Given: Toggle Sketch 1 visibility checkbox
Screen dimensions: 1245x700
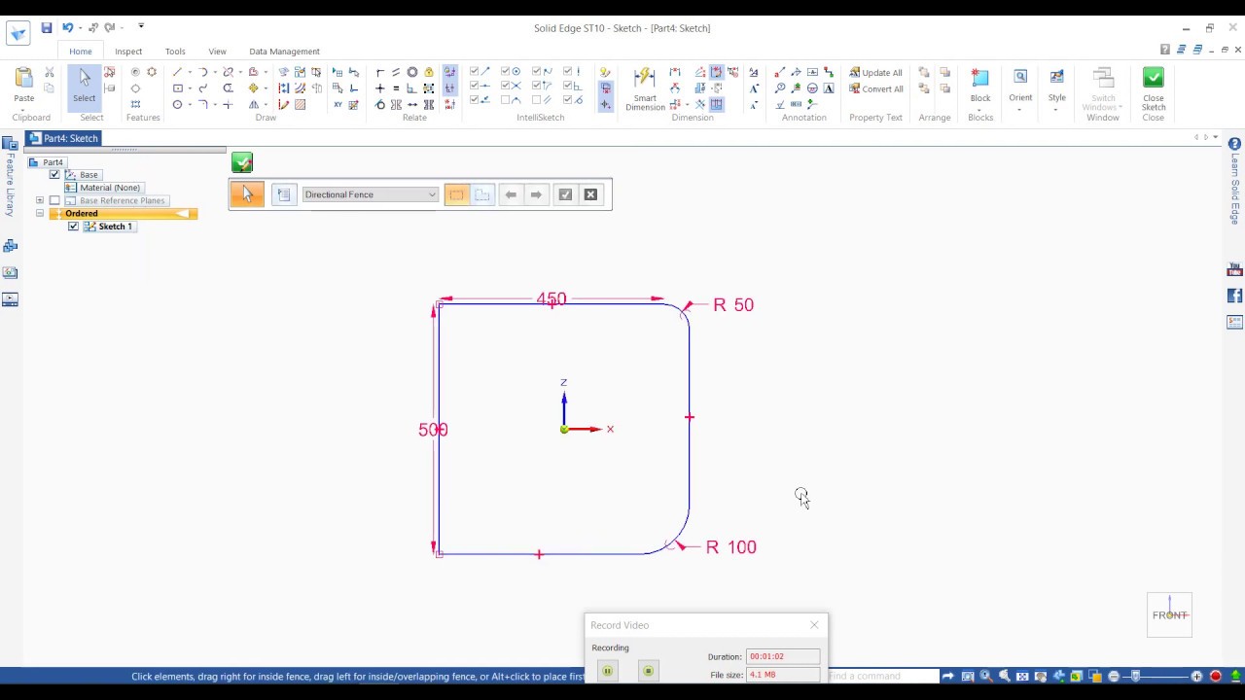Looking at the screenshot, I should click(73, 227).
